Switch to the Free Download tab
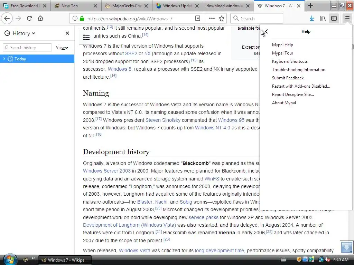This screenshot has width=354, height=265. point(25,6)
